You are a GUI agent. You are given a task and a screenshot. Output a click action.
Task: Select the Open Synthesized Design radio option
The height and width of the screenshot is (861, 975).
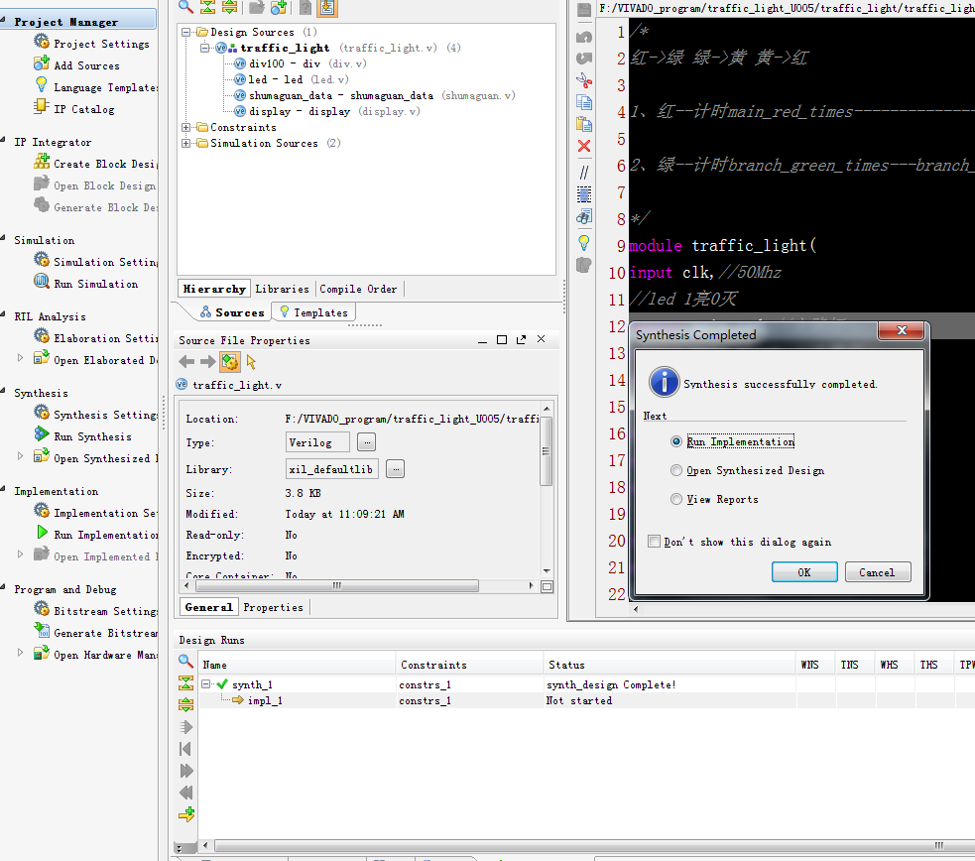pyautogui.click(x=676, y=470)
